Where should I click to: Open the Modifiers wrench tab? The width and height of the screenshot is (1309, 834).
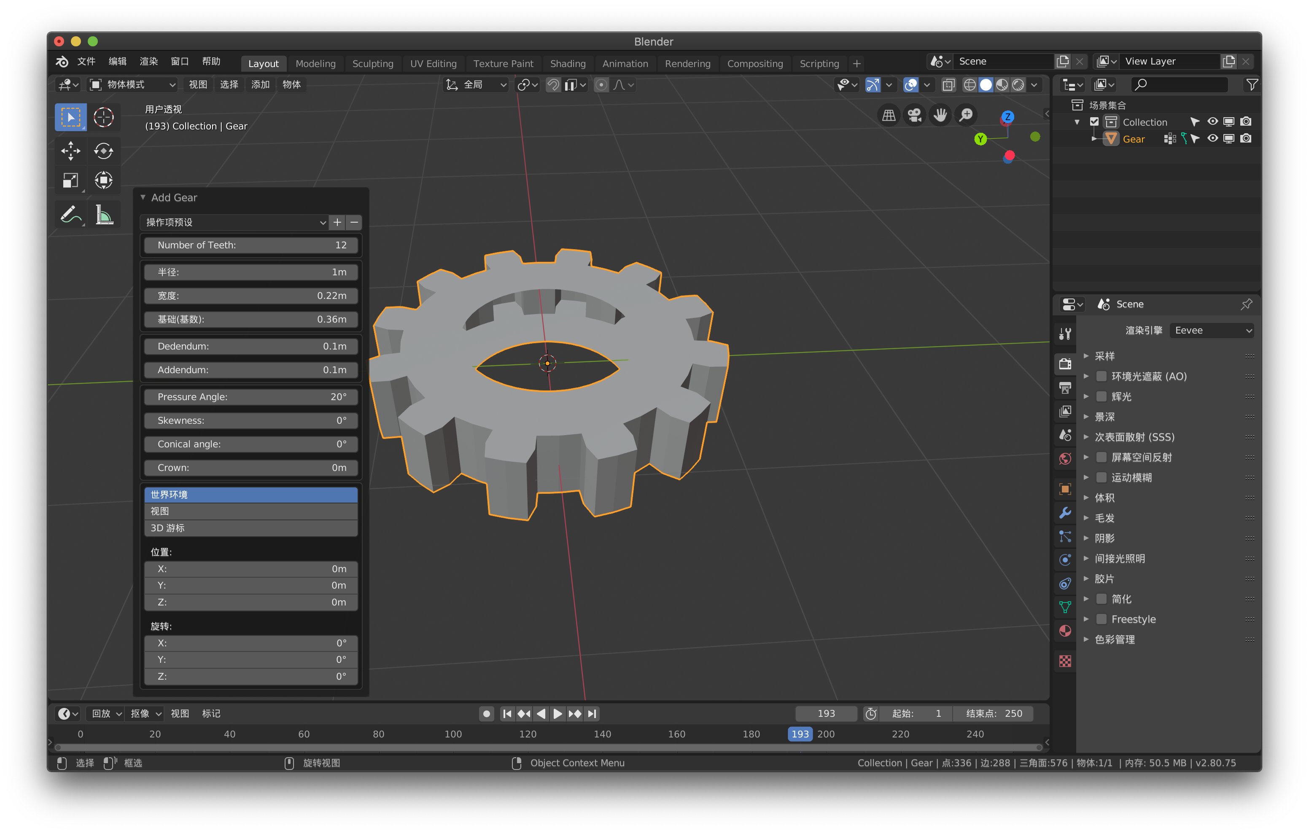tap(1065, 513)
